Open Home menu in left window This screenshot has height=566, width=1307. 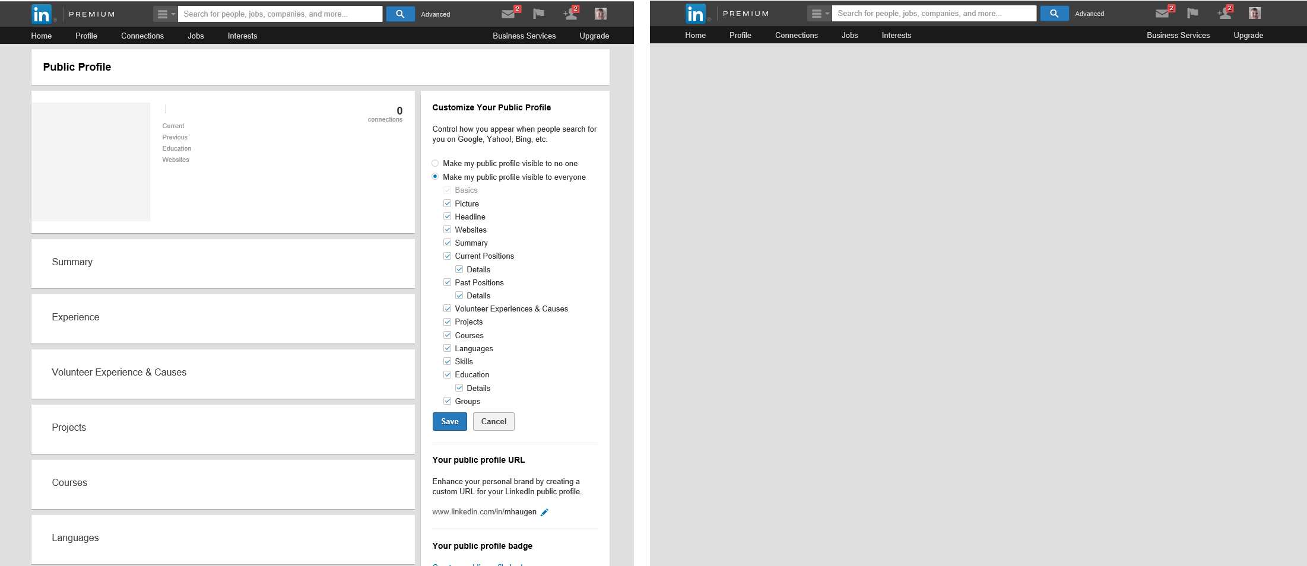(42, 36)
